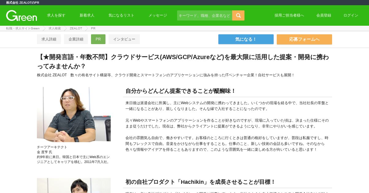This screenshot has width=369, height=193.
Task: Click 応募フォームへ button
Action: pyautogui.click(x=304, y=39)
